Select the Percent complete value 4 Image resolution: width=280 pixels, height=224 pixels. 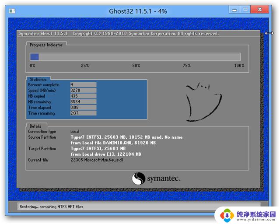[84, 84]
